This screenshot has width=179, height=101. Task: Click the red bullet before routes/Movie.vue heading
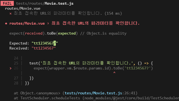pos(6,24)
